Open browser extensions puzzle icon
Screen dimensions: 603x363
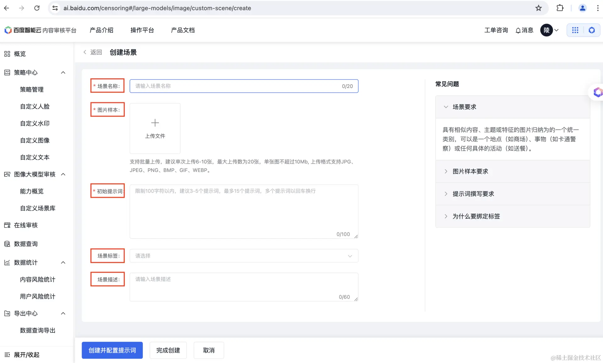560,8
